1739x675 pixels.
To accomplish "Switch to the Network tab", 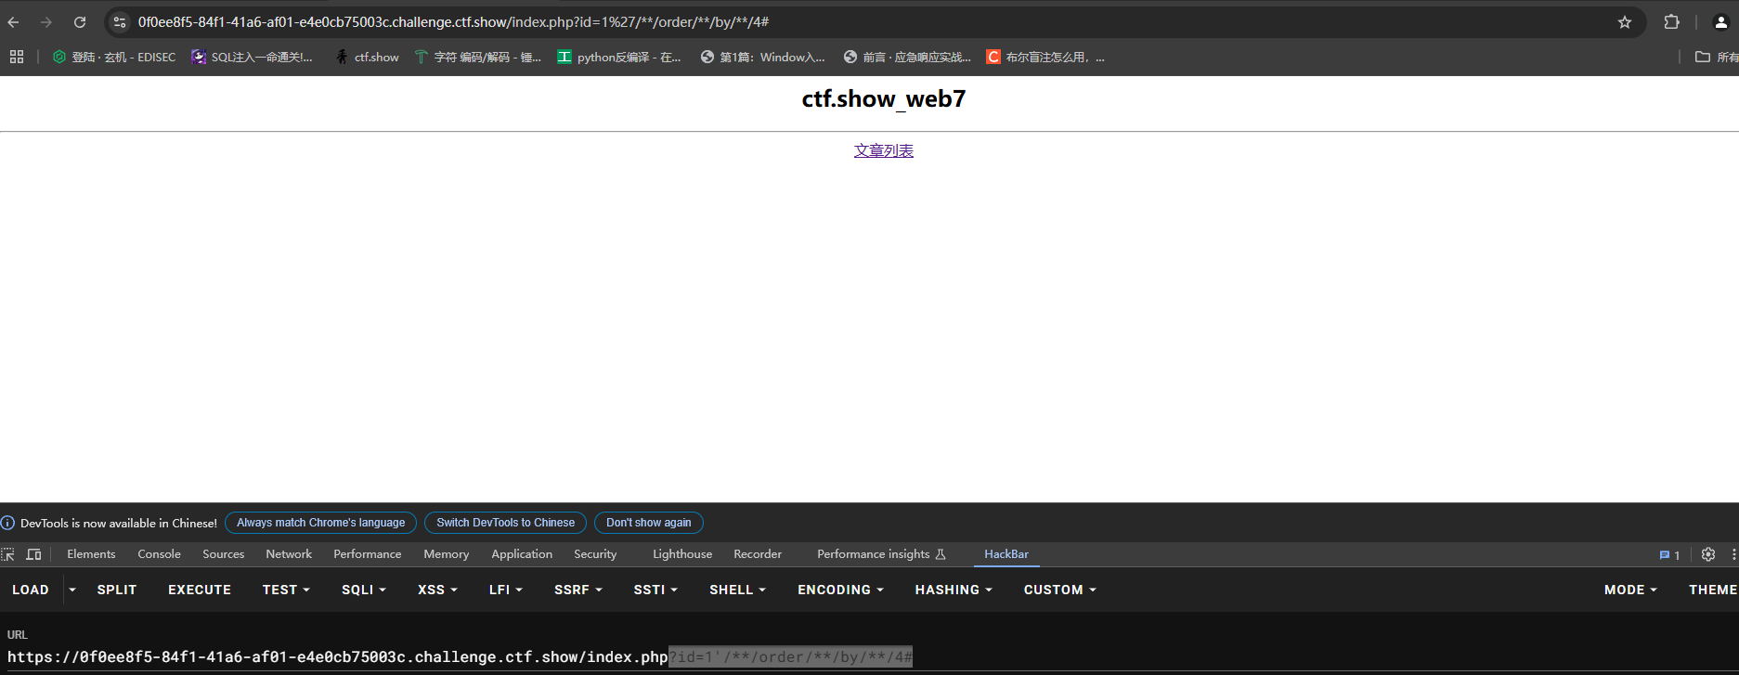I will click(x=289, y=554).
